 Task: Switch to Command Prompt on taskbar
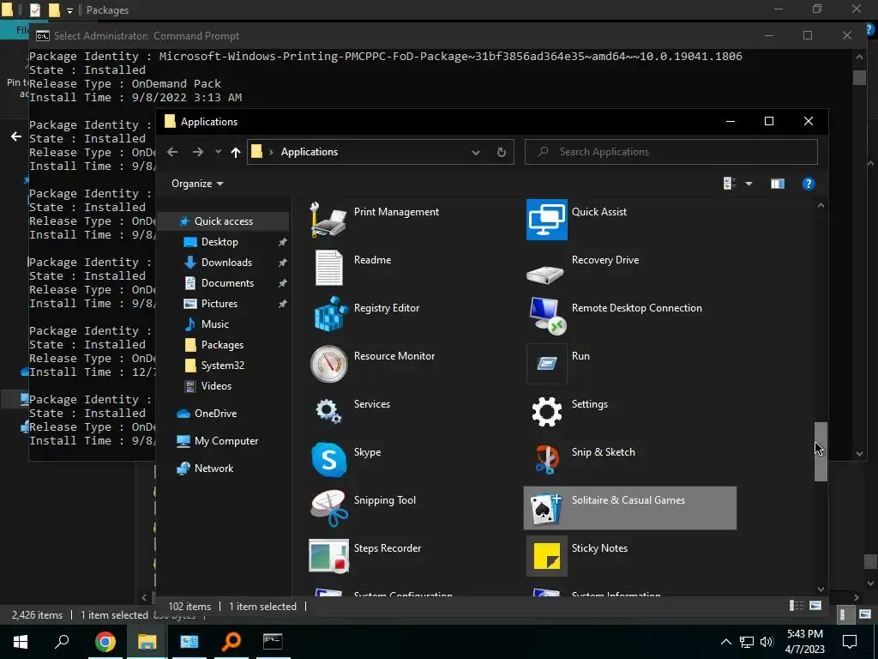click(273, 641)
